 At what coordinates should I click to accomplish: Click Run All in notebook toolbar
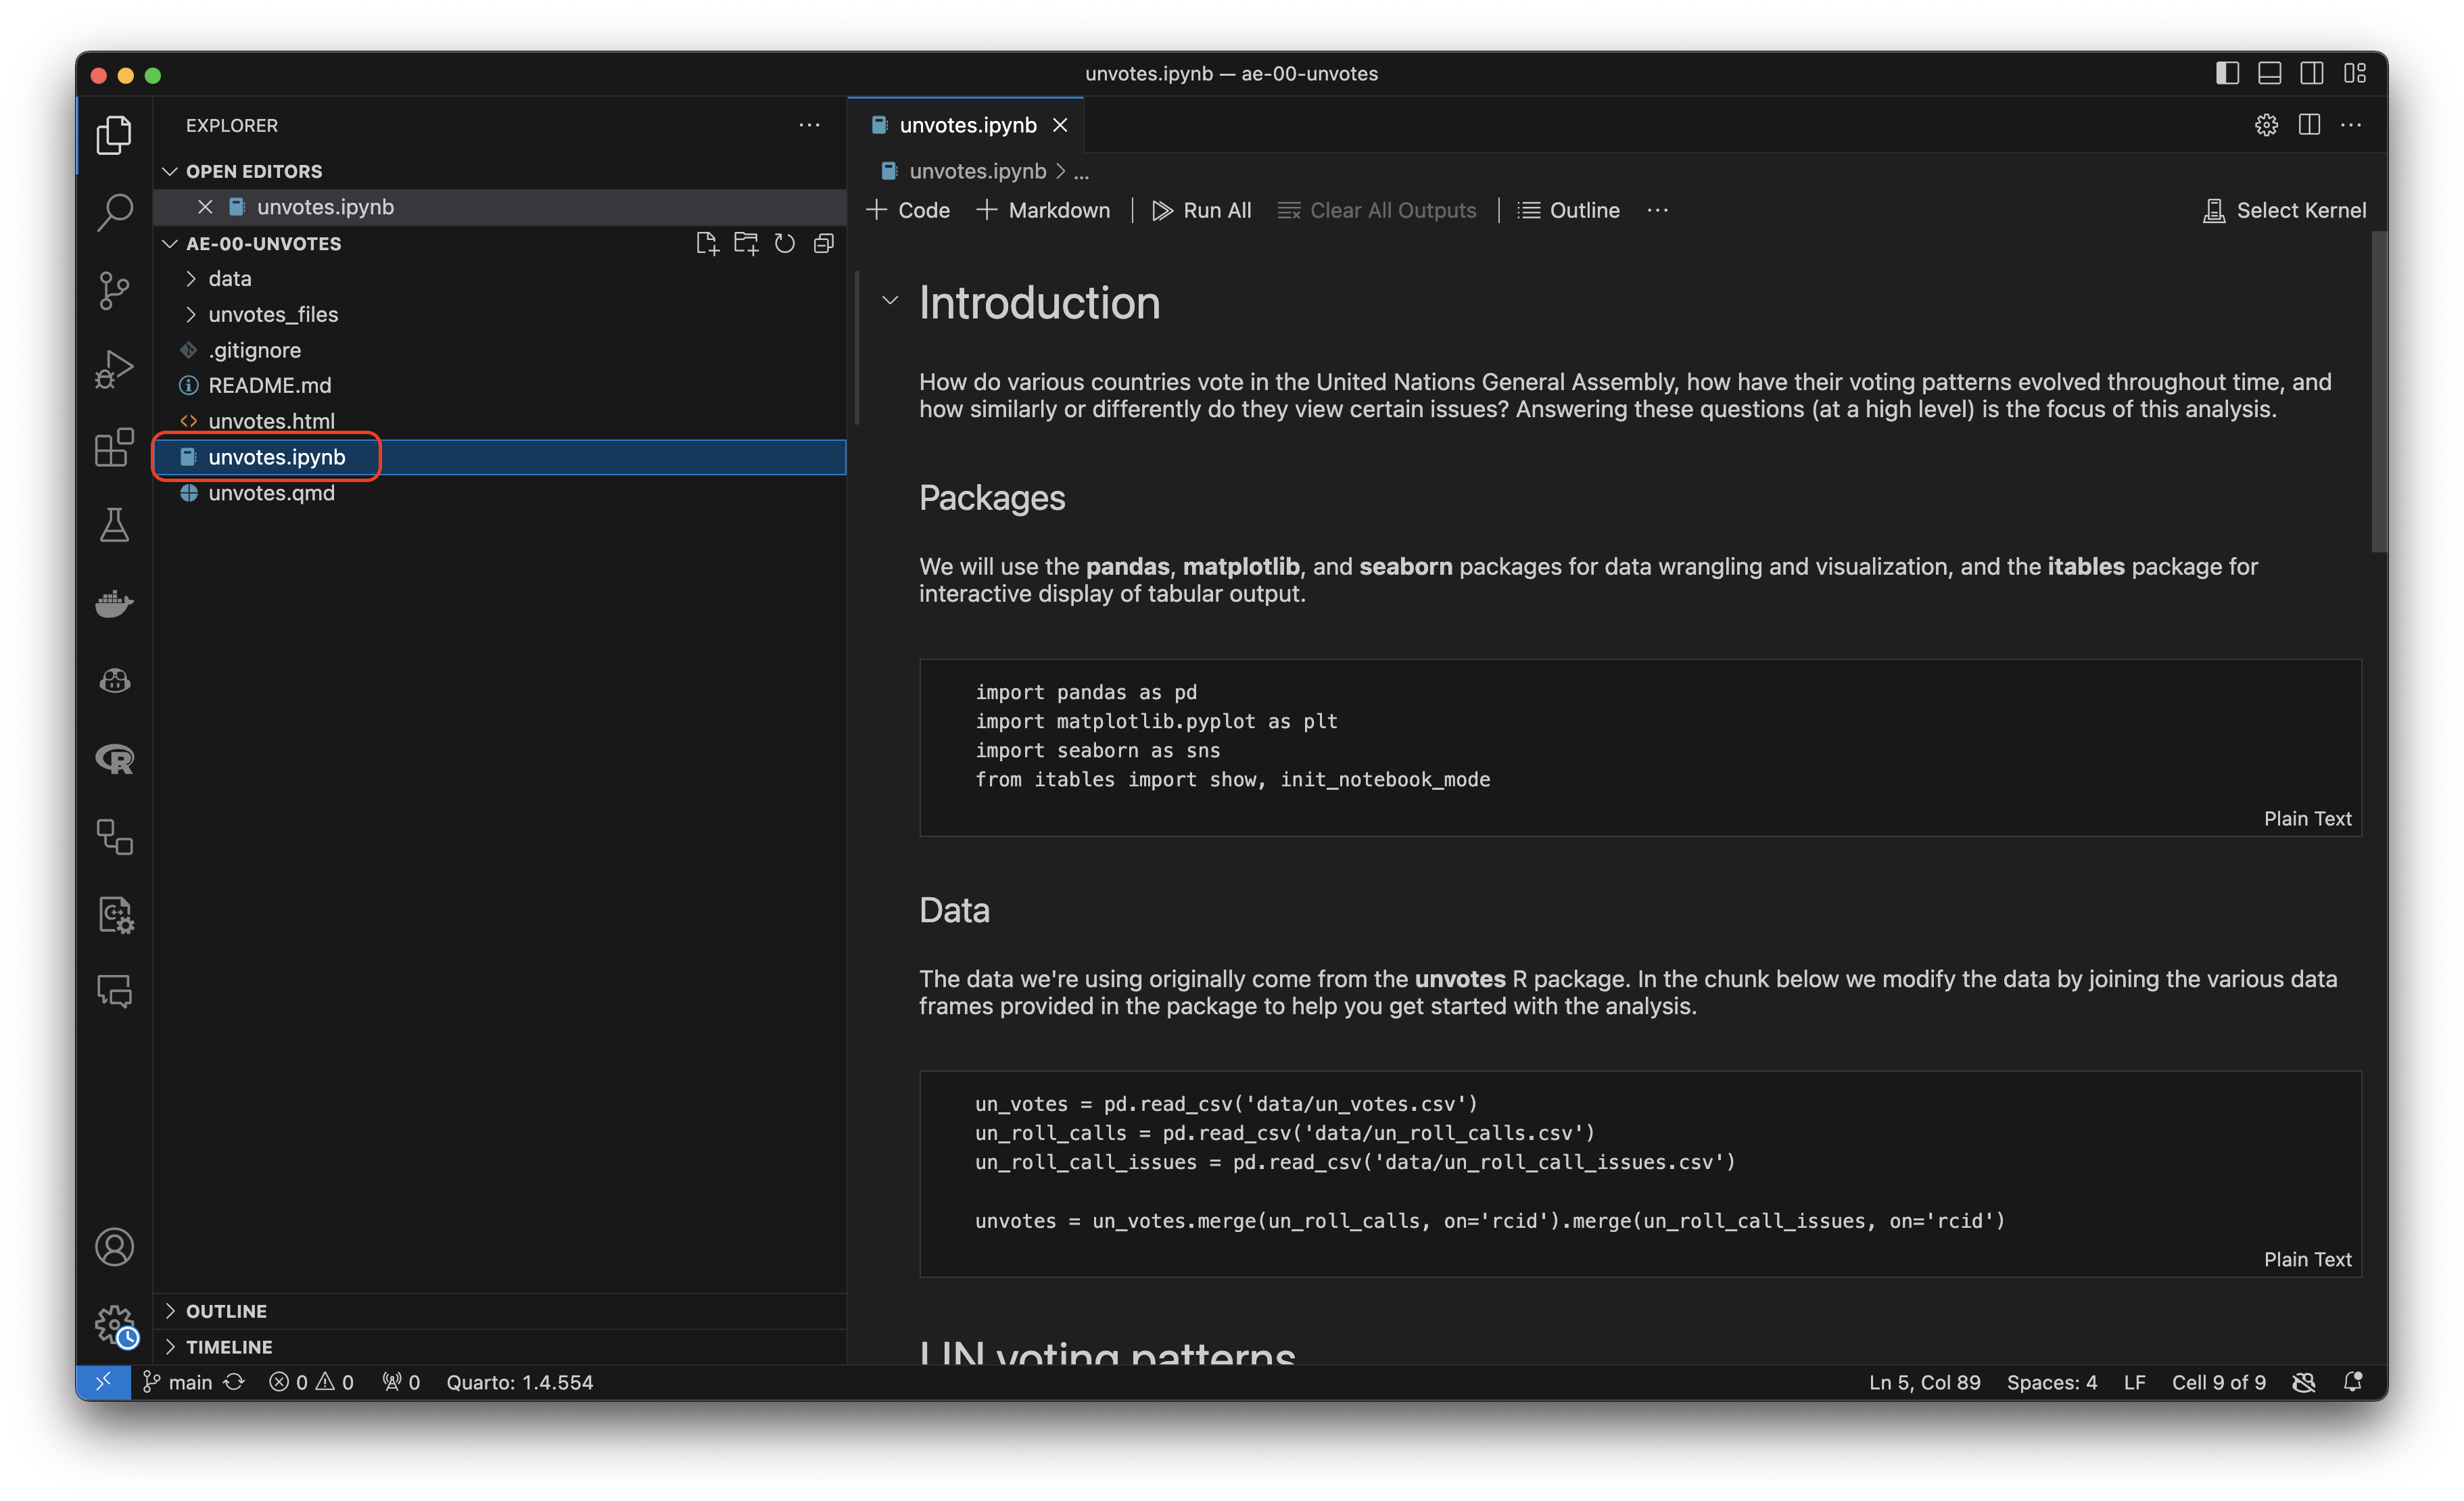[x=1202, y=211]
